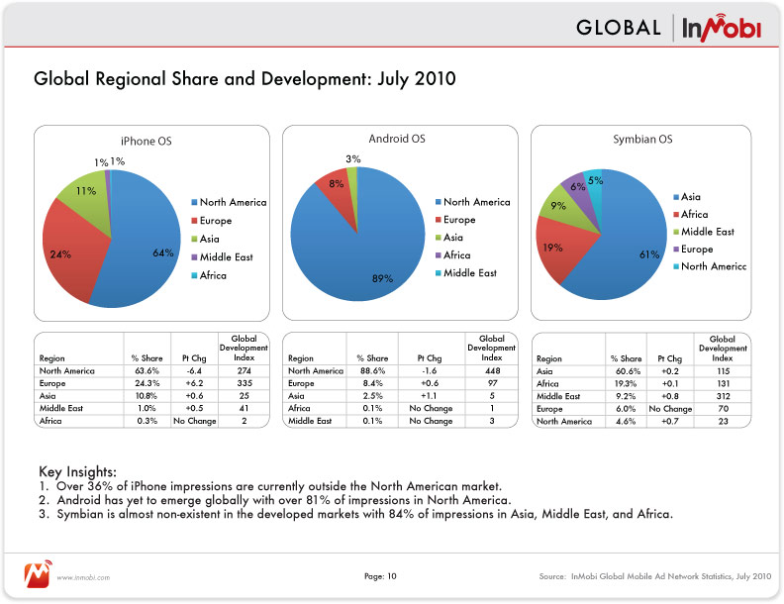Click the 3% label above the Android pie
Viewport: 784px width, 604px height.
coord(353,159)
